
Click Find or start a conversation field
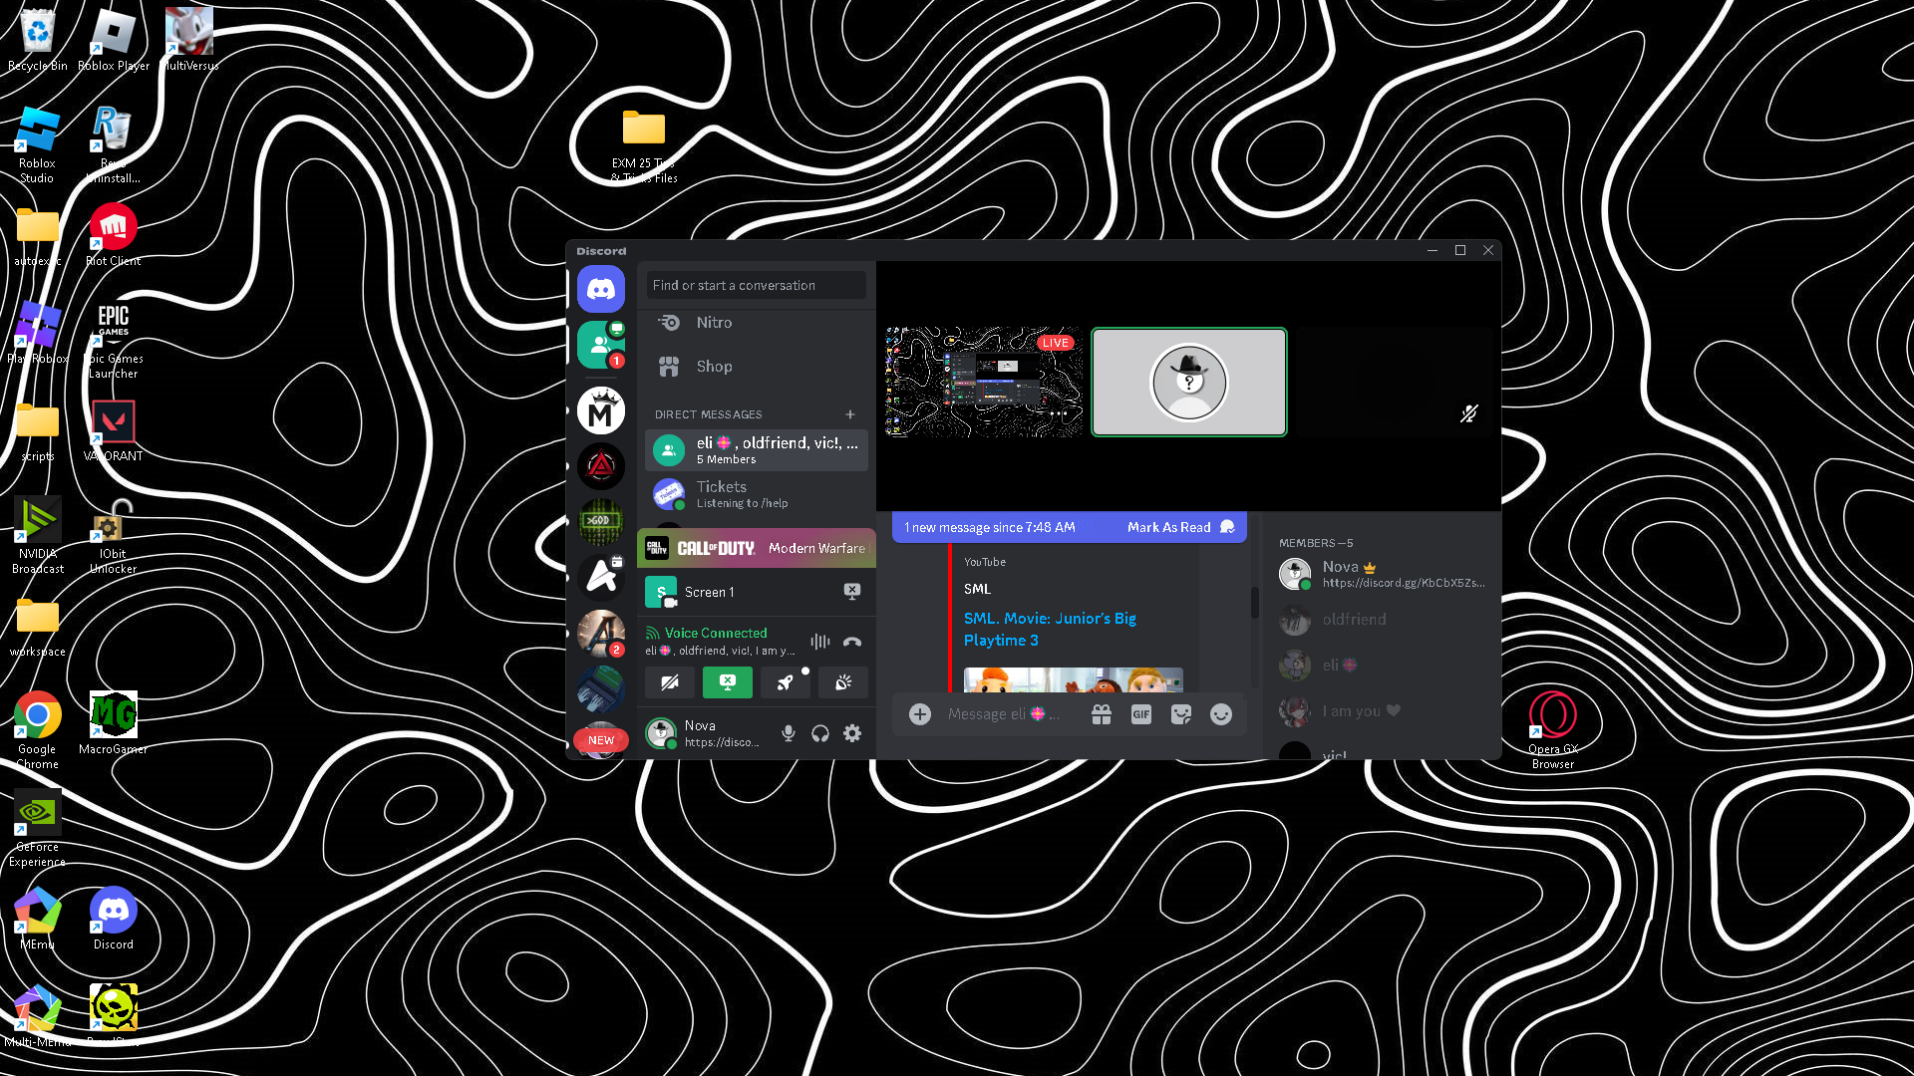click(x=756, y=286)
